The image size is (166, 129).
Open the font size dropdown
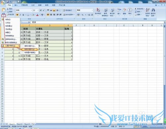[38, 10]
